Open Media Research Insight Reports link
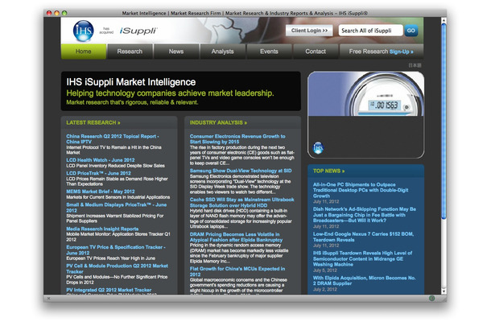The image size is (491, 322). 102,229
